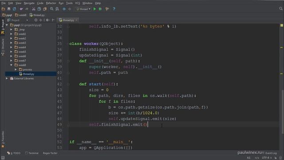Viewport: 284px width, 160px height.
Task: Click the Scroll from Source target icon
Action: click(x=36, y=20)
